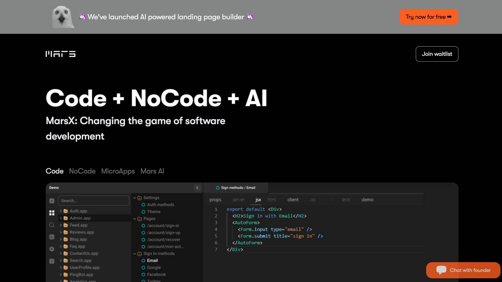The height and width of the screenshot is (282, 502).
Task: Select the Sign methods / Email file tab
Action: (x=236, y=188)
